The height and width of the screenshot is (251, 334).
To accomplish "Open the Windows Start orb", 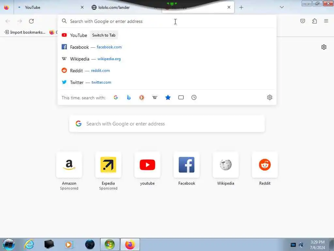I will 8,244.
